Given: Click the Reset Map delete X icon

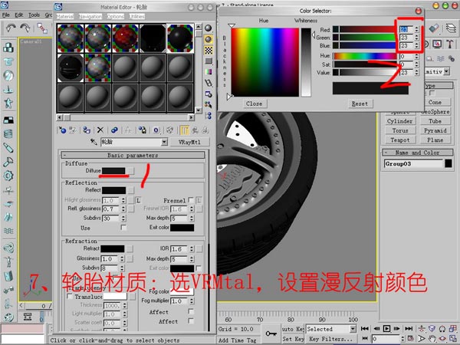Looking at the screenshot, I should [101, 130].
